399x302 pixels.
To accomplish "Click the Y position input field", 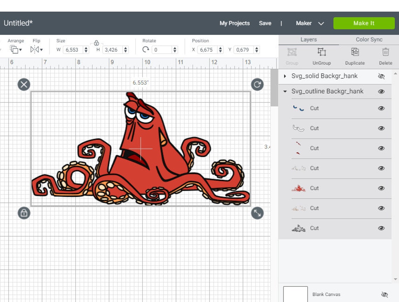I will pyautogui.click(x=244, y=50).
